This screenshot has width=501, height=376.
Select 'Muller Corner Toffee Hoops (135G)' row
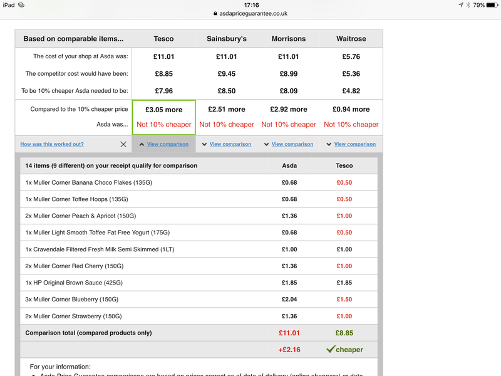click(199, 199)
